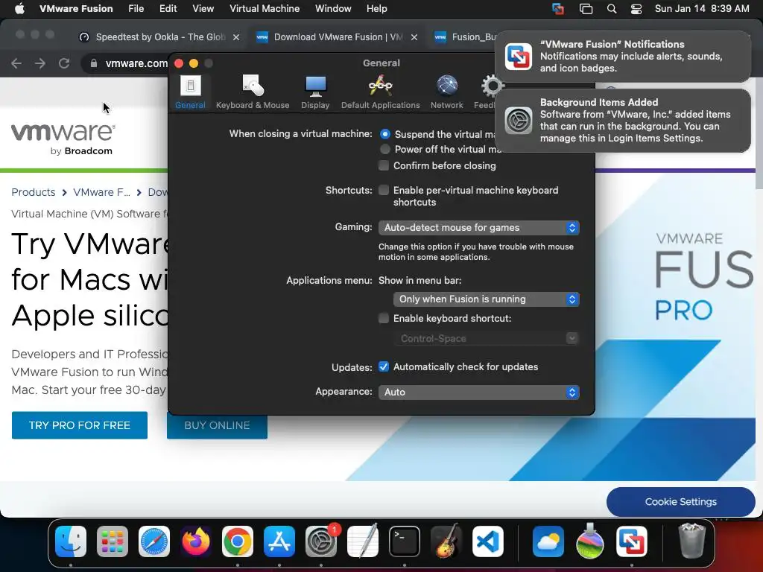Open the Display preferences pane
Viewport: 763px width, 572px height.
pos(315,92)
